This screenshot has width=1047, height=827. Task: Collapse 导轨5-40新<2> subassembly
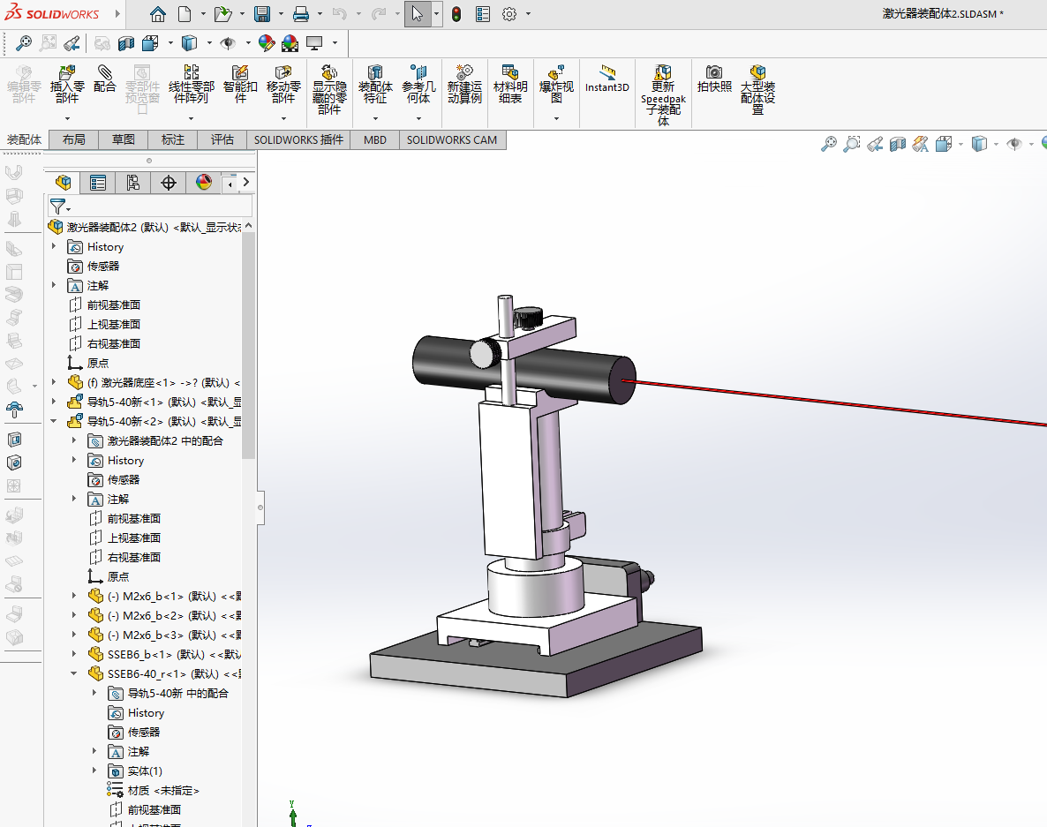[x=54, y=421]
